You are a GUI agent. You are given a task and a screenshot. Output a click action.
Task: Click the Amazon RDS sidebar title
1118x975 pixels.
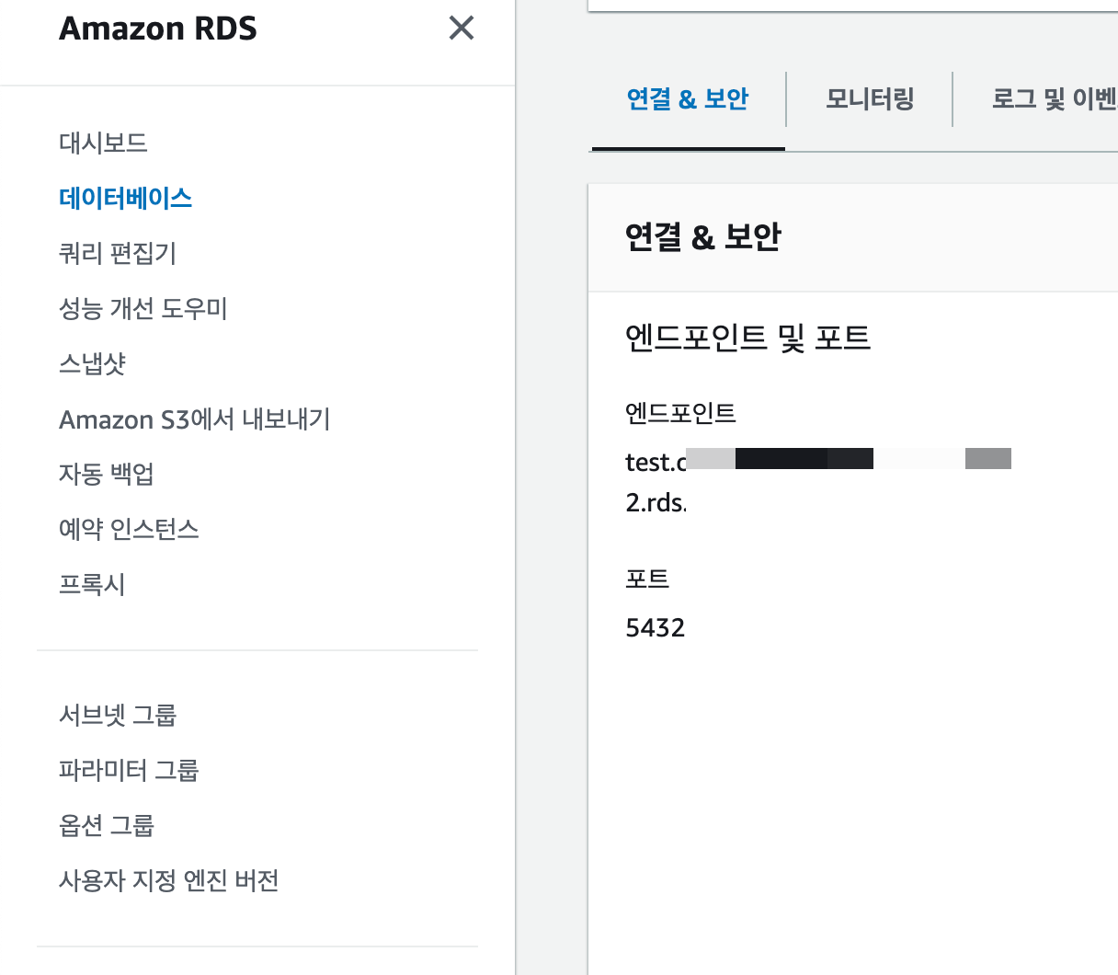click(x=158, y=29)
